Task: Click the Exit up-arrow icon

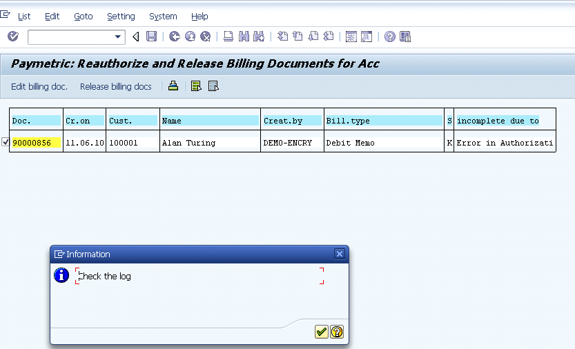Action: [190, 37]
